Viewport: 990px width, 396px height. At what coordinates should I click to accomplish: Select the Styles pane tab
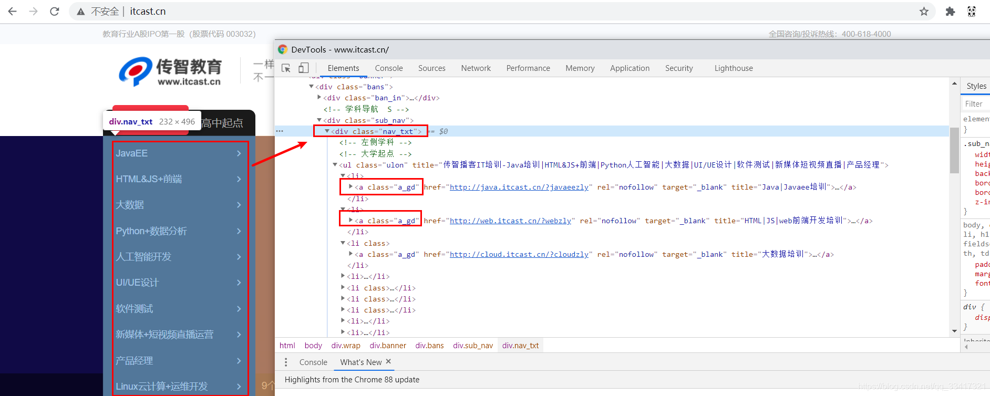[976, 86]
